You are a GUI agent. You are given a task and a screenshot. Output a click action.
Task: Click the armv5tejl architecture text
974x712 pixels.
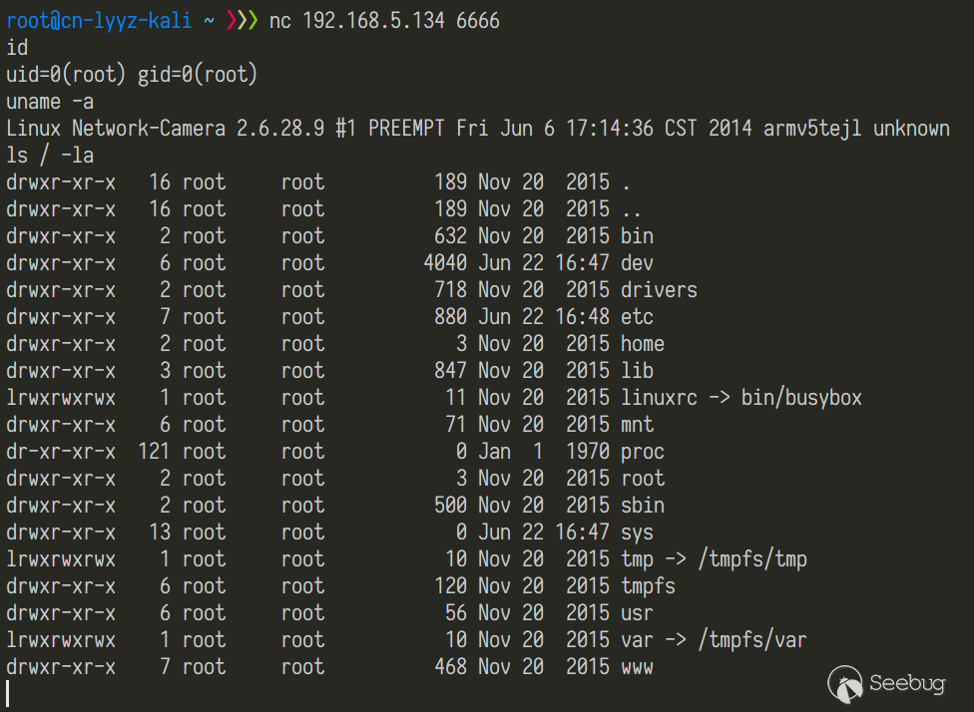(818, 128)
